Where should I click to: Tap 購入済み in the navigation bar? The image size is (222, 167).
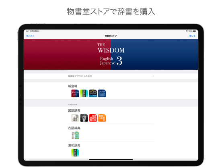coord(30,36)
